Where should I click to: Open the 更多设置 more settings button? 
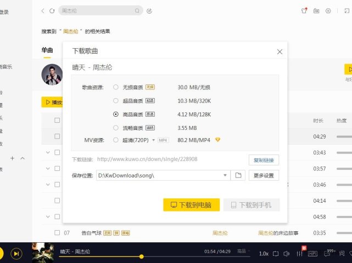(264, 175)
